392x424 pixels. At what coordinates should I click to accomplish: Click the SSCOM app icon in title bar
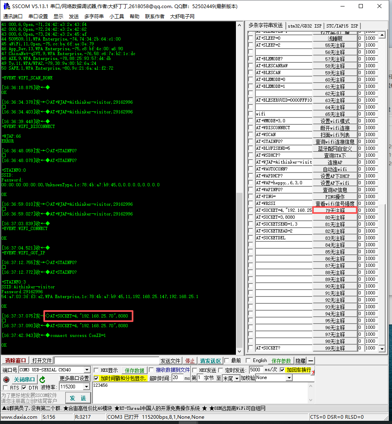pos(6,6)
